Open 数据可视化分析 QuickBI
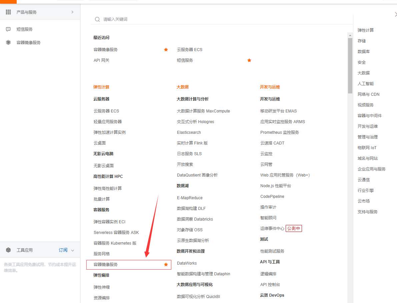The height and width of the screenshot is (303, 397). (198, 297)
